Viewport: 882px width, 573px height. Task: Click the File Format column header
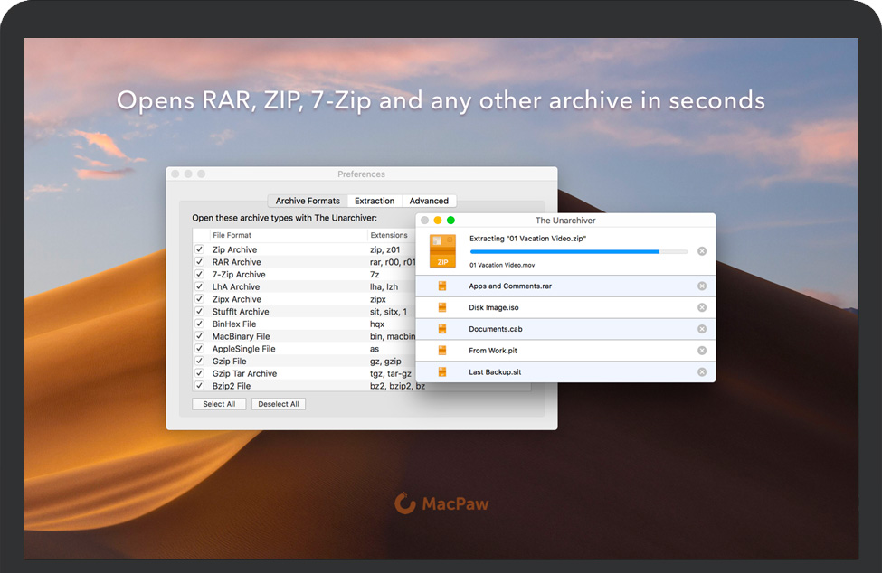click(232, 235)
